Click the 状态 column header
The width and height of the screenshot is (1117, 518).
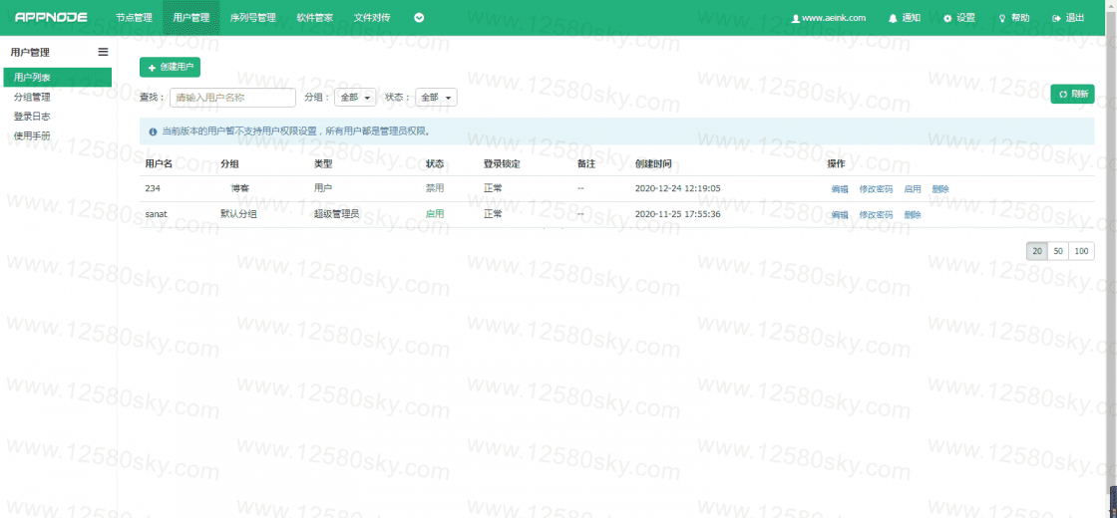(435, 163)
